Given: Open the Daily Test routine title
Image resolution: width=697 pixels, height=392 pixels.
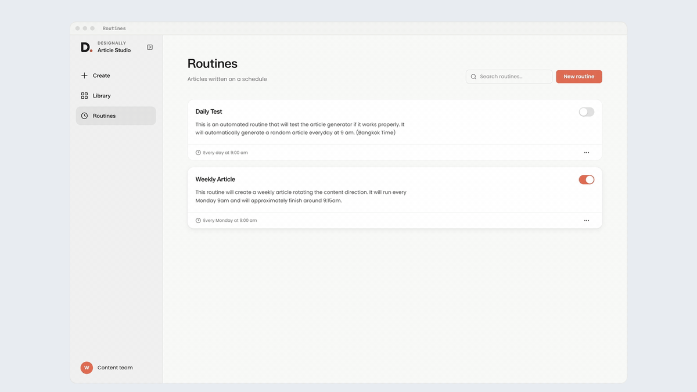Looking at the screenshot, I should tap(209, 112).
